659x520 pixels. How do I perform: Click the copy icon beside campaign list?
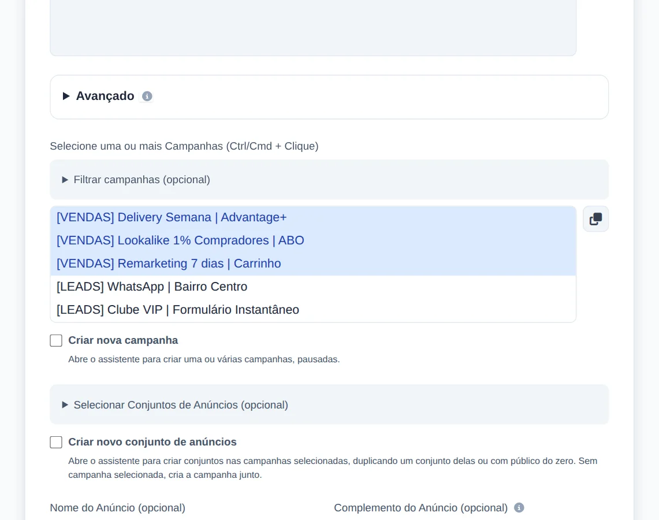[595, 219]
